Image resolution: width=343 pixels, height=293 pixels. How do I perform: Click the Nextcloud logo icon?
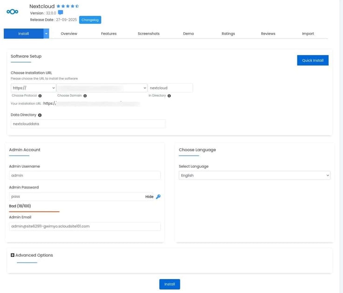[x=13, y=12]
